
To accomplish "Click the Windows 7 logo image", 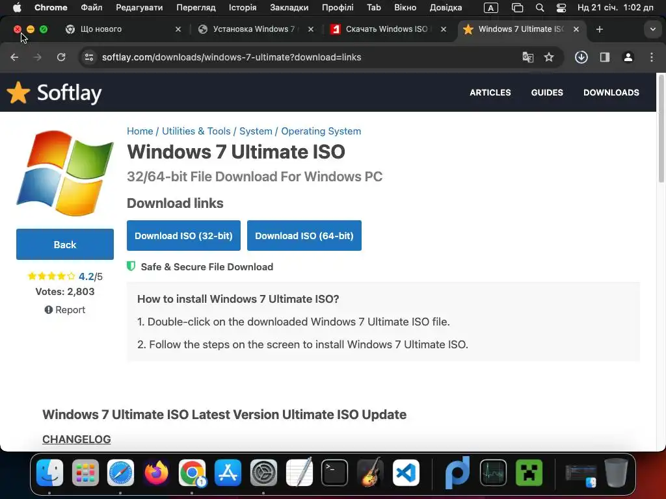I will point(65,173).
